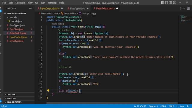Screen dimensions: 192x108
Task: Open Customize Layout icon in title bar
Action: [x=175, y=3]
